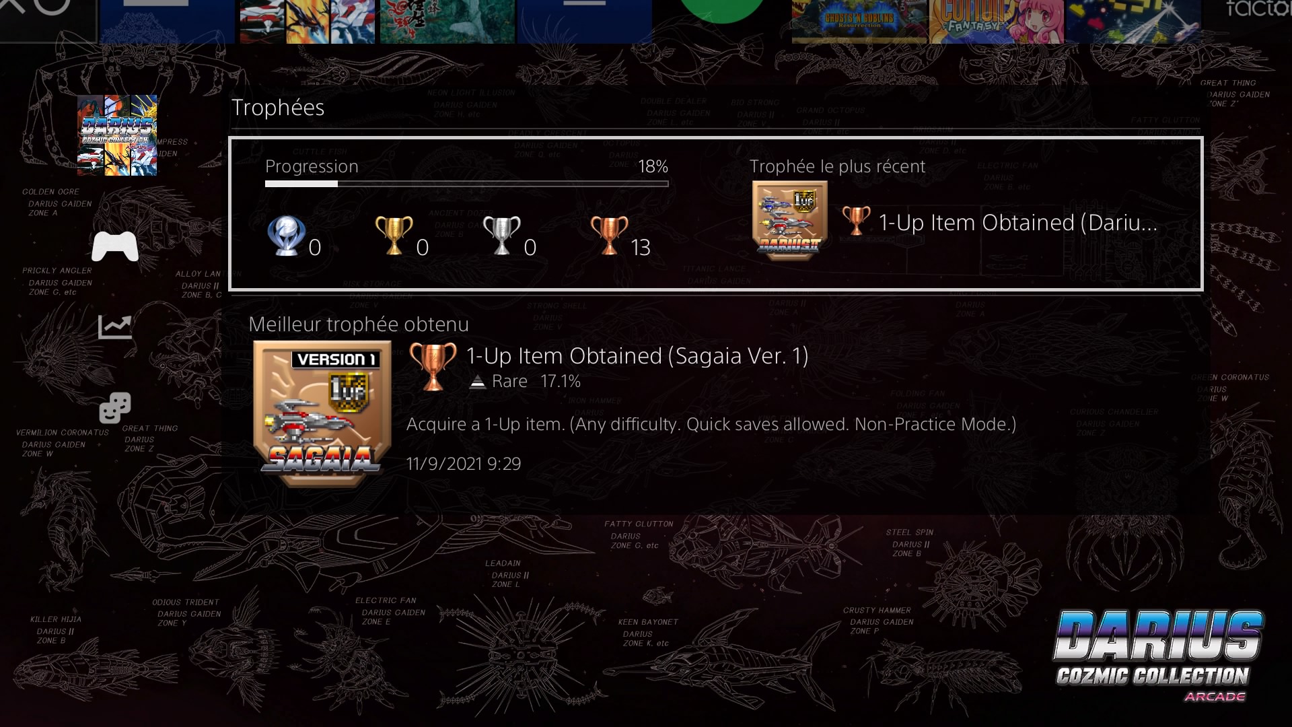The height and width of the screenshot is (727, 1292).
Task: Click the silver trophy count icon
Action: point(502,236)
